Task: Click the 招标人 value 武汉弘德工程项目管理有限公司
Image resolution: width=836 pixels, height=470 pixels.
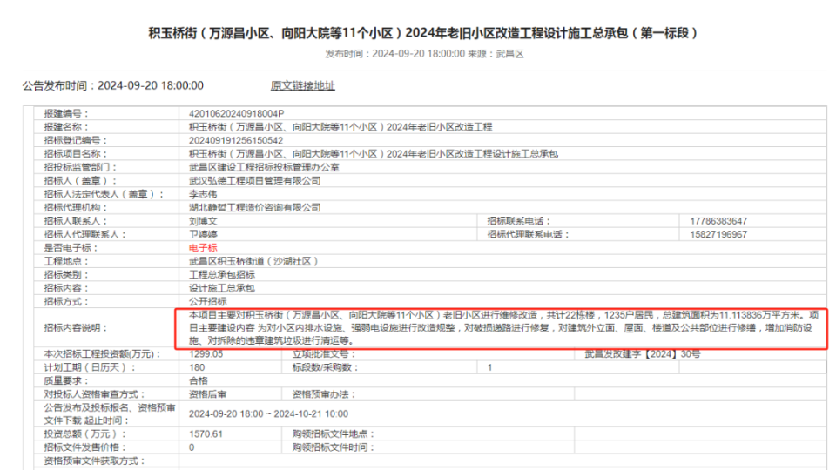Action: click(x=255, y=181)
